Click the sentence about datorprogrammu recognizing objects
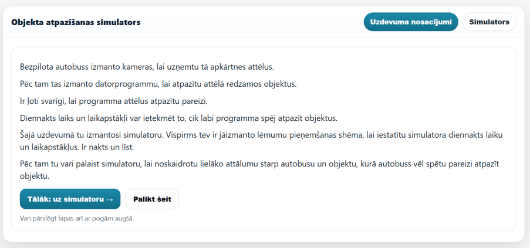This screenshot has width=530, height=248. 158,84
